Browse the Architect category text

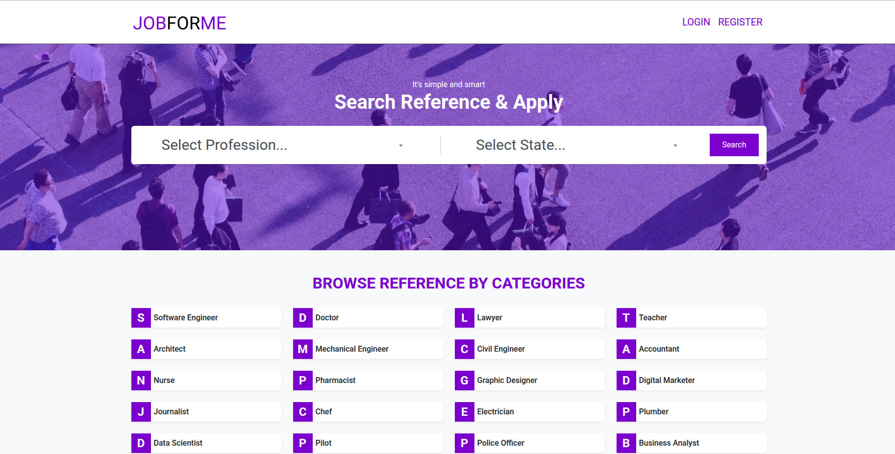170,349
